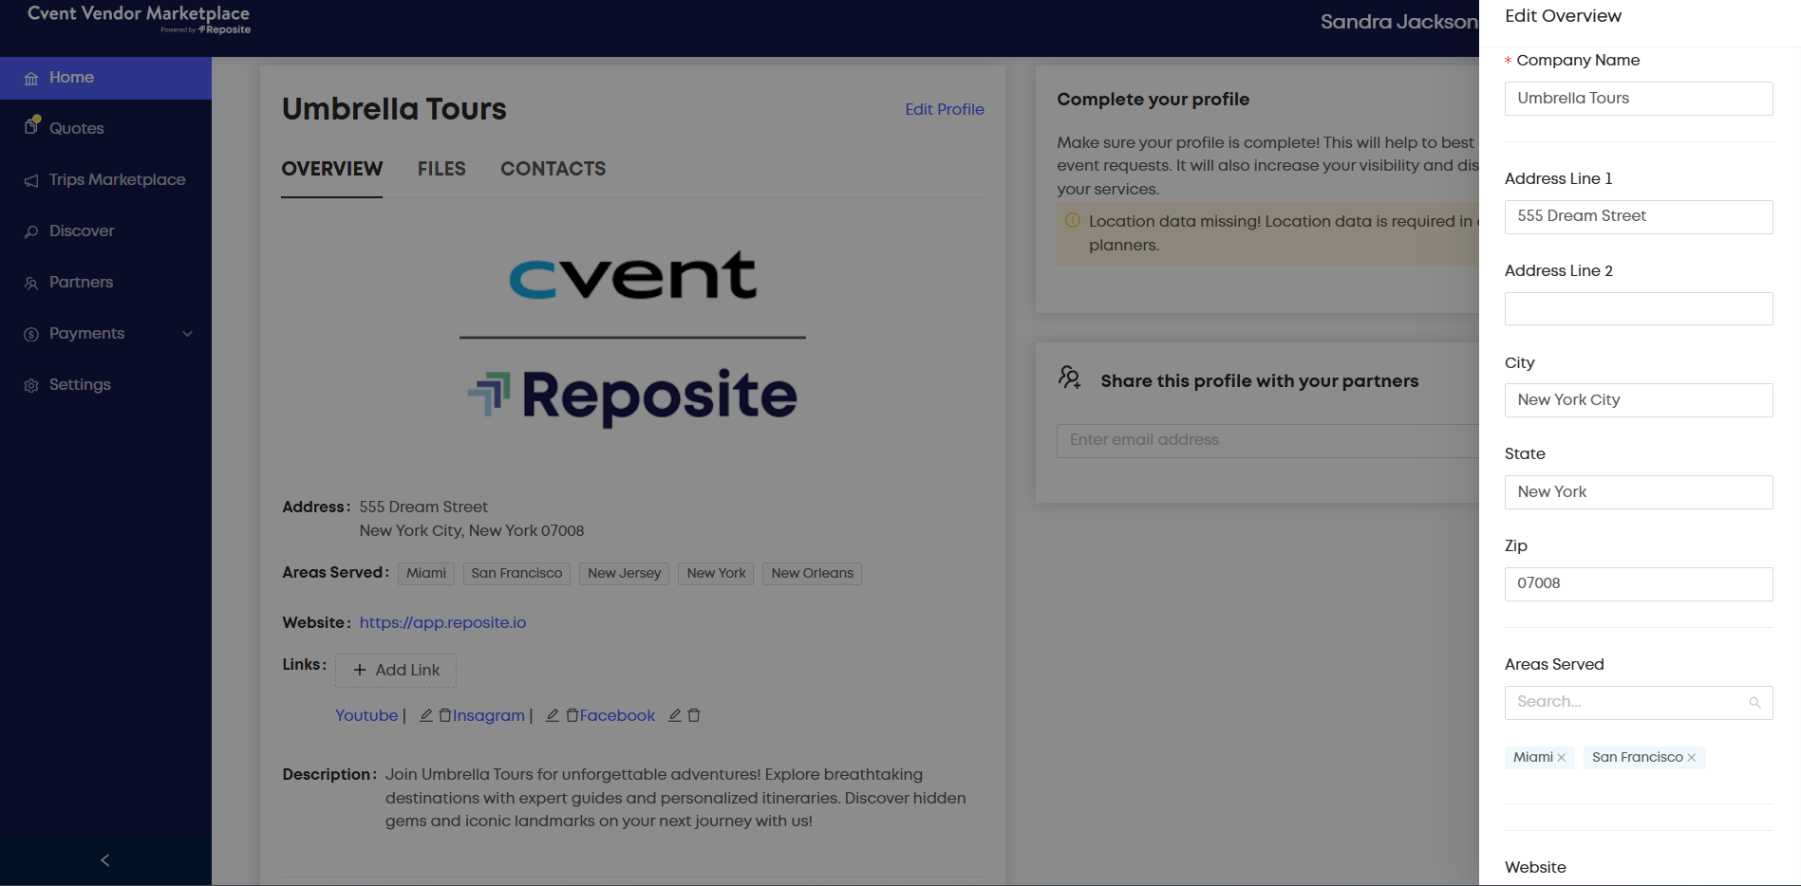This screenshot has height=886, width=1801.
Task: Click the City input with New York City
Action: tap(1639, 400)
